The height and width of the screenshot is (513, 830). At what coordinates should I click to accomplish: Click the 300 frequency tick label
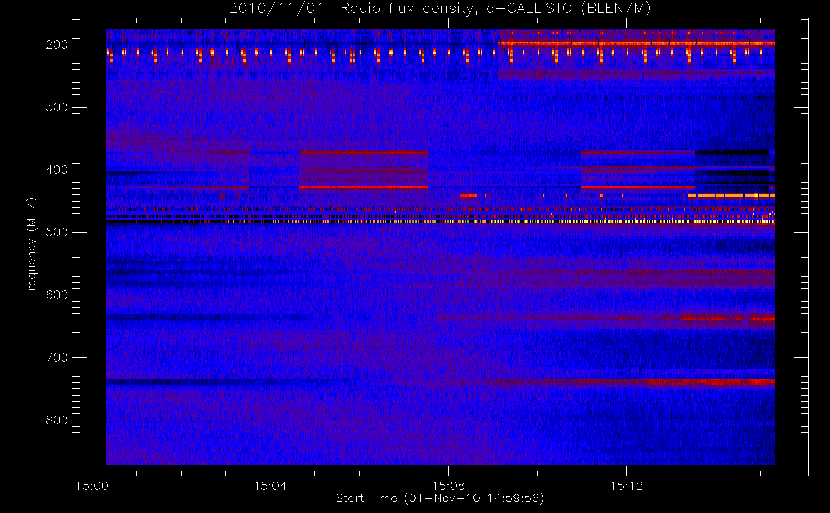pyautogui.click(x=57, y=107)
